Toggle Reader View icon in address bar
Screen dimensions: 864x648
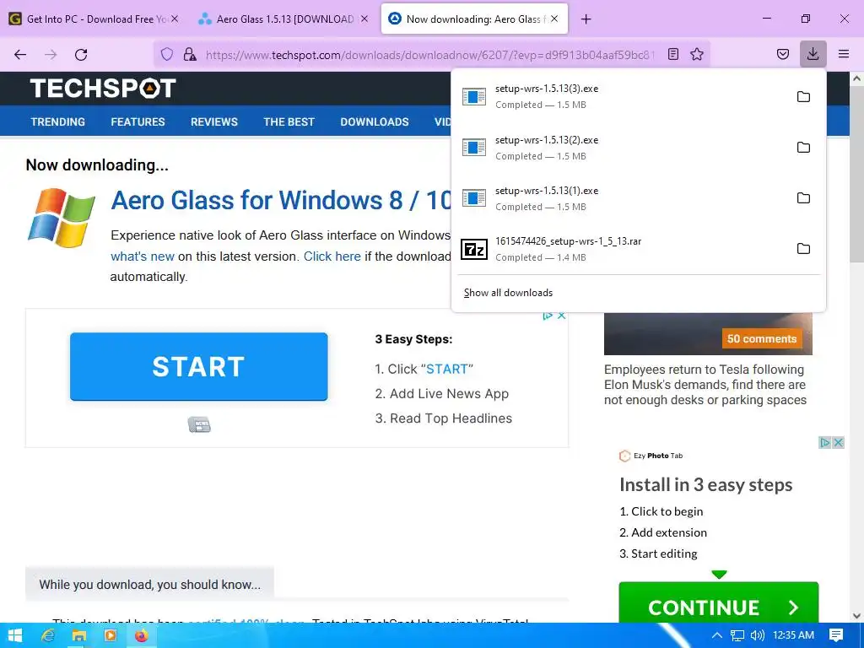pyautogui.click(x=672, y=54)
